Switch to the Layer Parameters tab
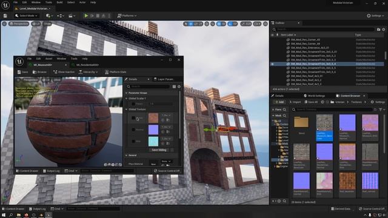This screenshot has height=218, width=388. 164,79
